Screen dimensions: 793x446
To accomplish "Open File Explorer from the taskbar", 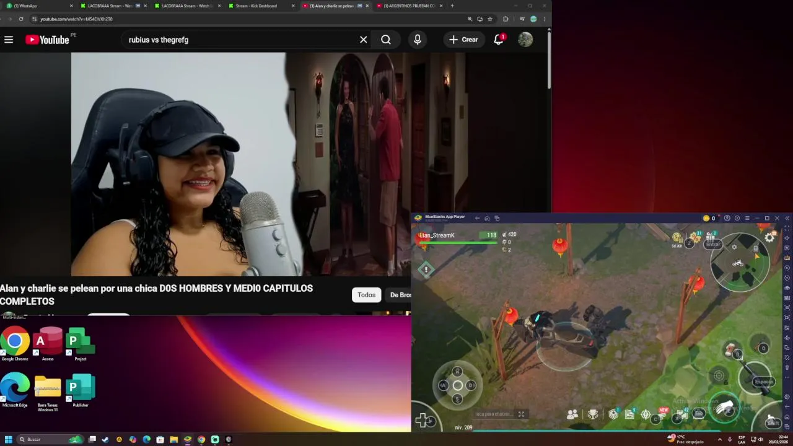I will [174, 439].
